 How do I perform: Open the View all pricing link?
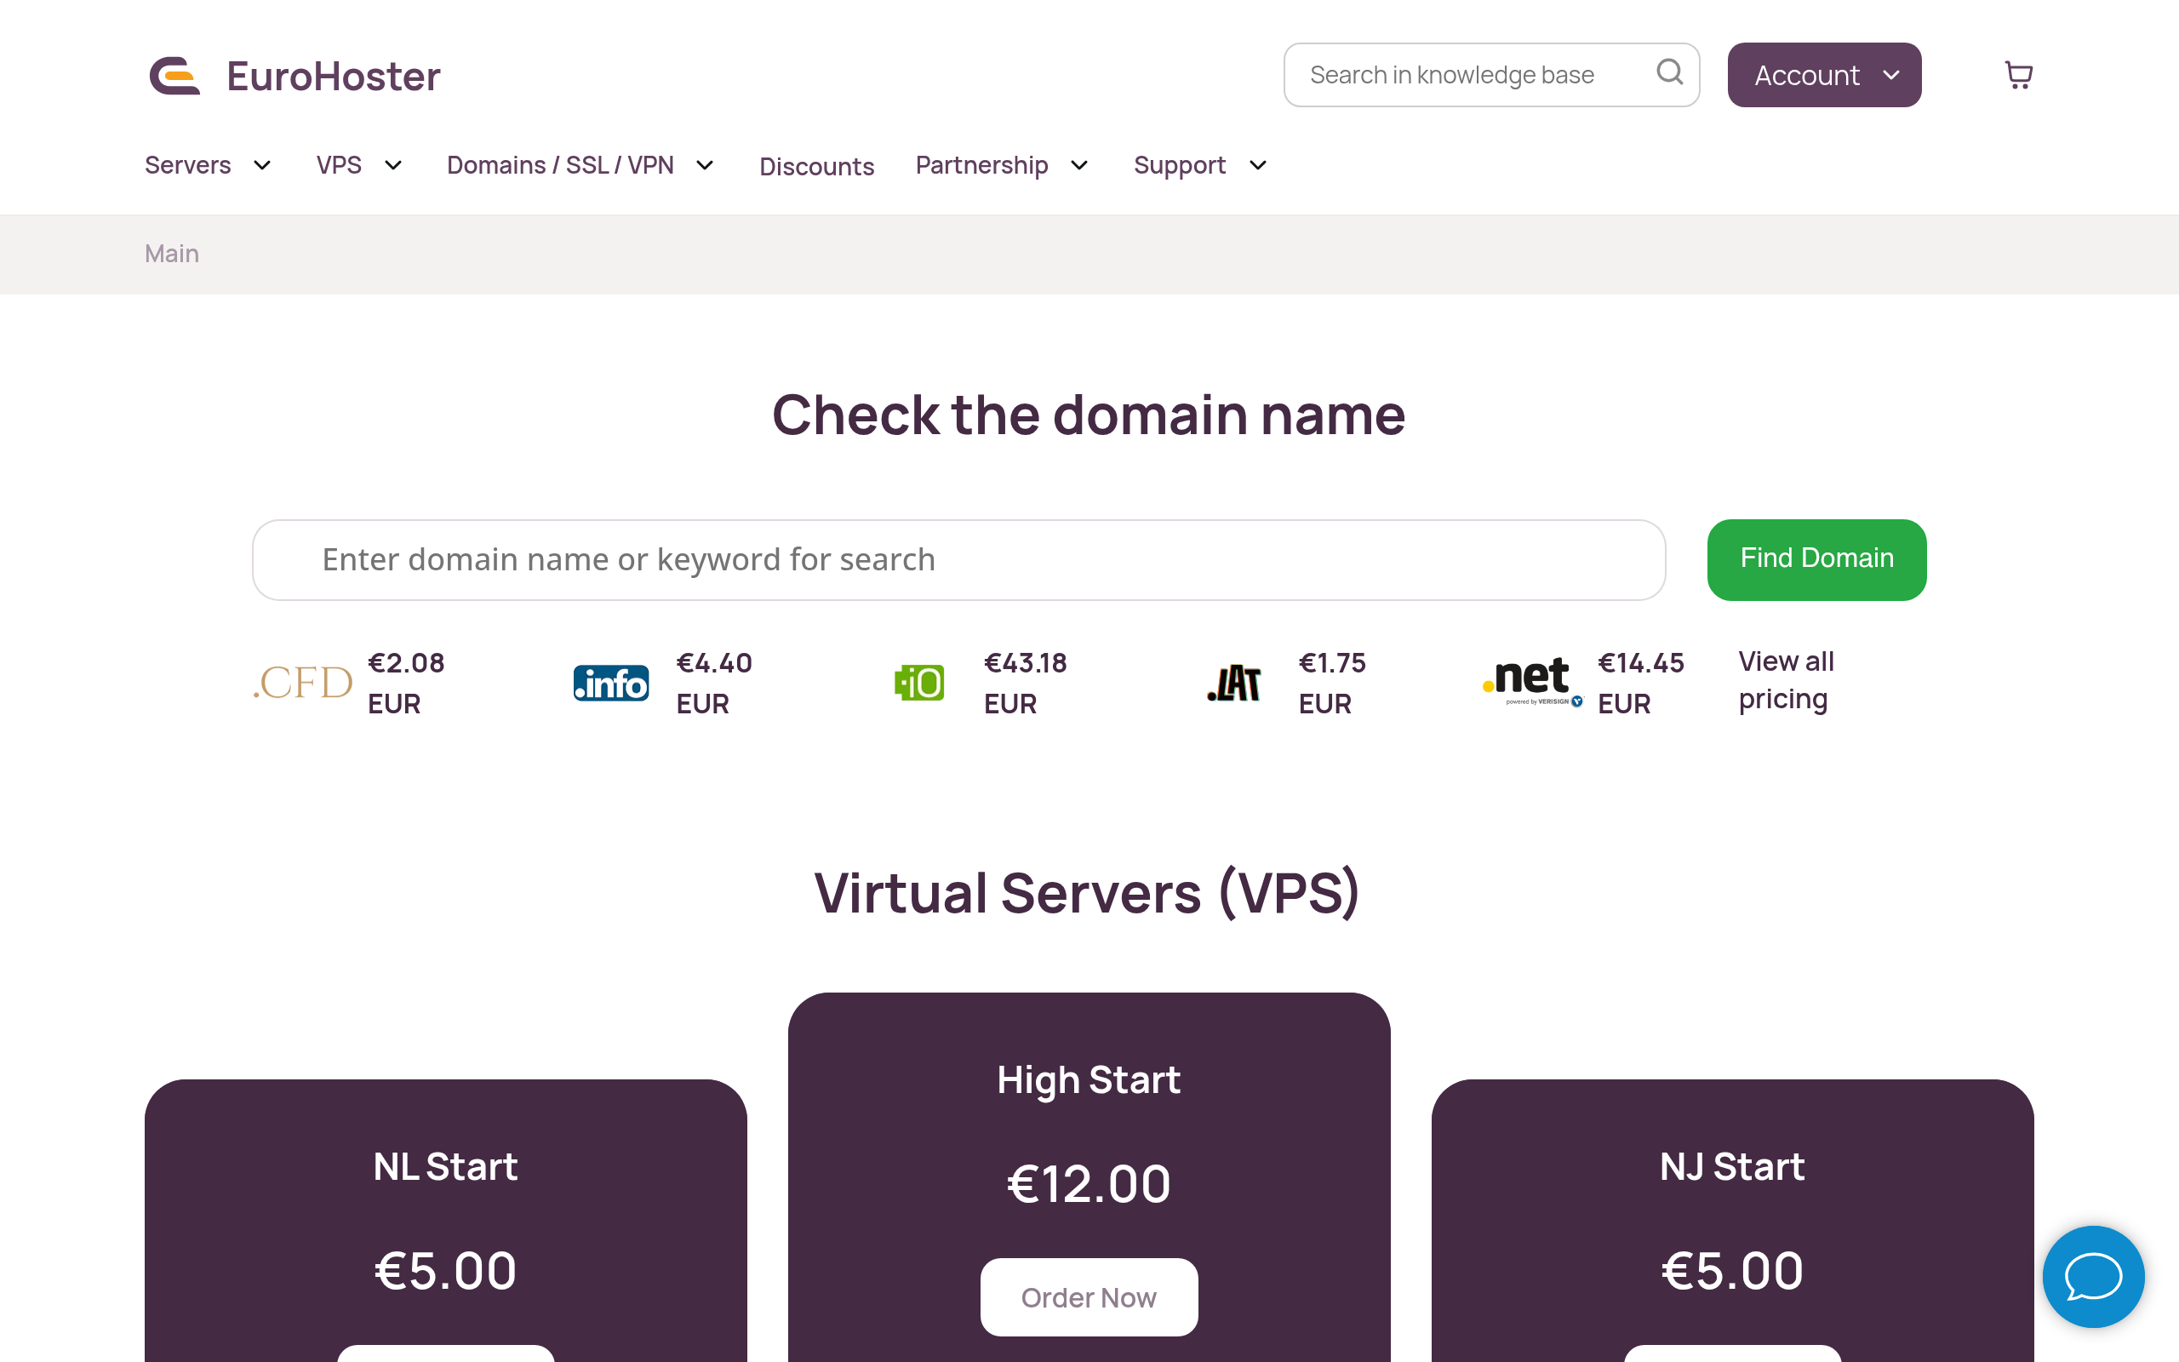click(1786, 680)
